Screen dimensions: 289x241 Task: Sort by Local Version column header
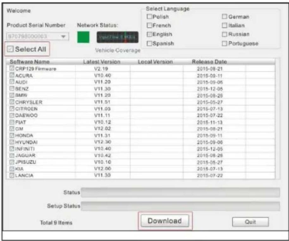155,62
